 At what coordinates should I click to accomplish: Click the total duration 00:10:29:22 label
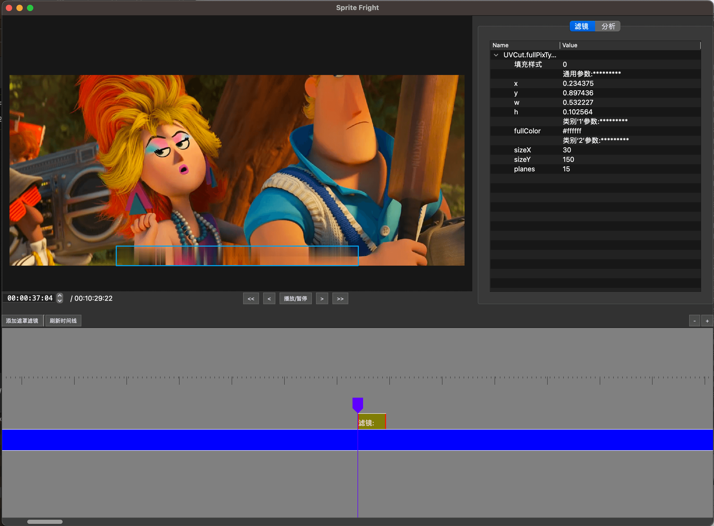(91, 298)
